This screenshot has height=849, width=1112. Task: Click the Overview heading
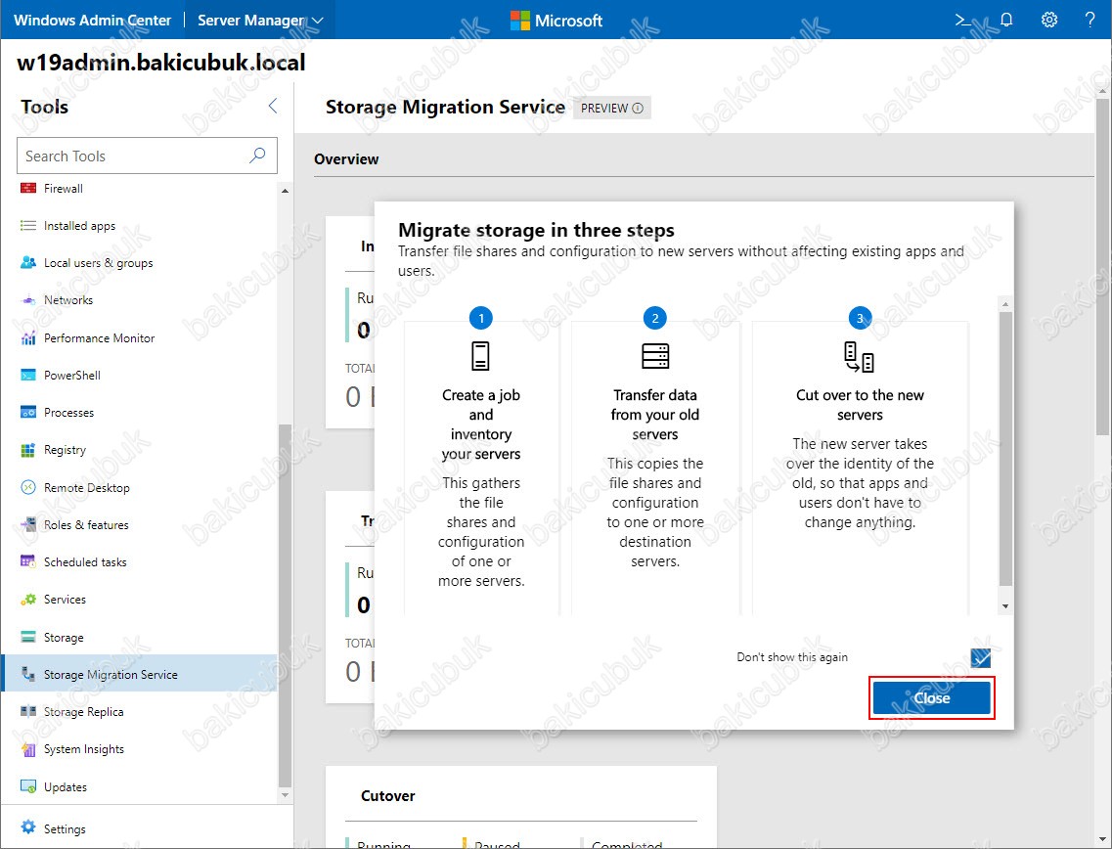click(x=346, y=158)
